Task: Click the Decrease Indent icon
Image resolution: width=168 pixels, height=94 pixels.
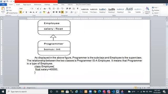Action: (67, 9)
